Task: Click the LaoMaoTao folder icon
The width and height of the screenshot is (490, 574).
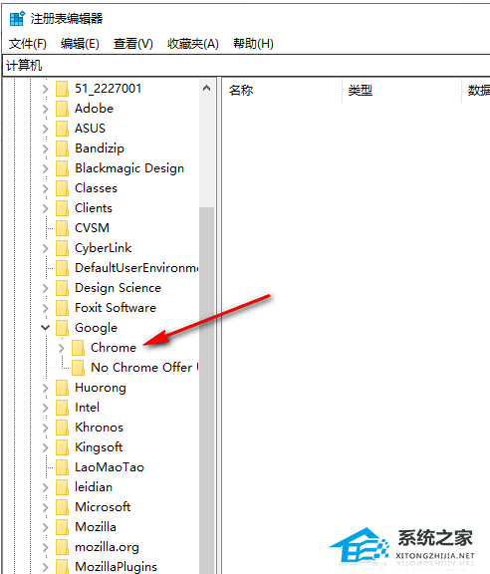Action: coord(62,467)
